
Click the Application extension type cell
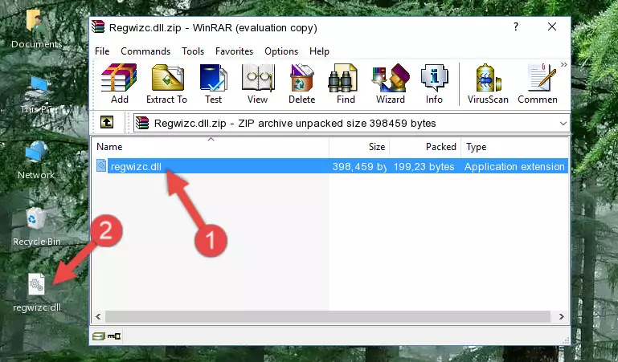pyautogui.click(x=514, y=166)
